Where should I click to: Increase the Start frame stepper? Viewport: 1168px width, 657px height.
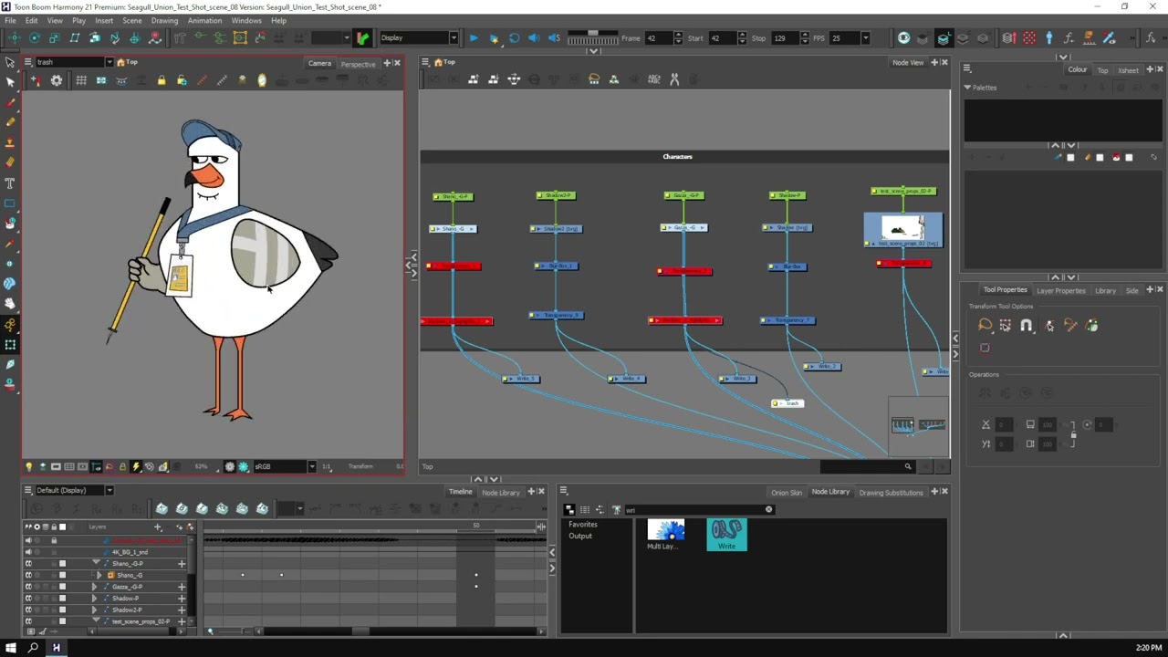pos(742,35)
